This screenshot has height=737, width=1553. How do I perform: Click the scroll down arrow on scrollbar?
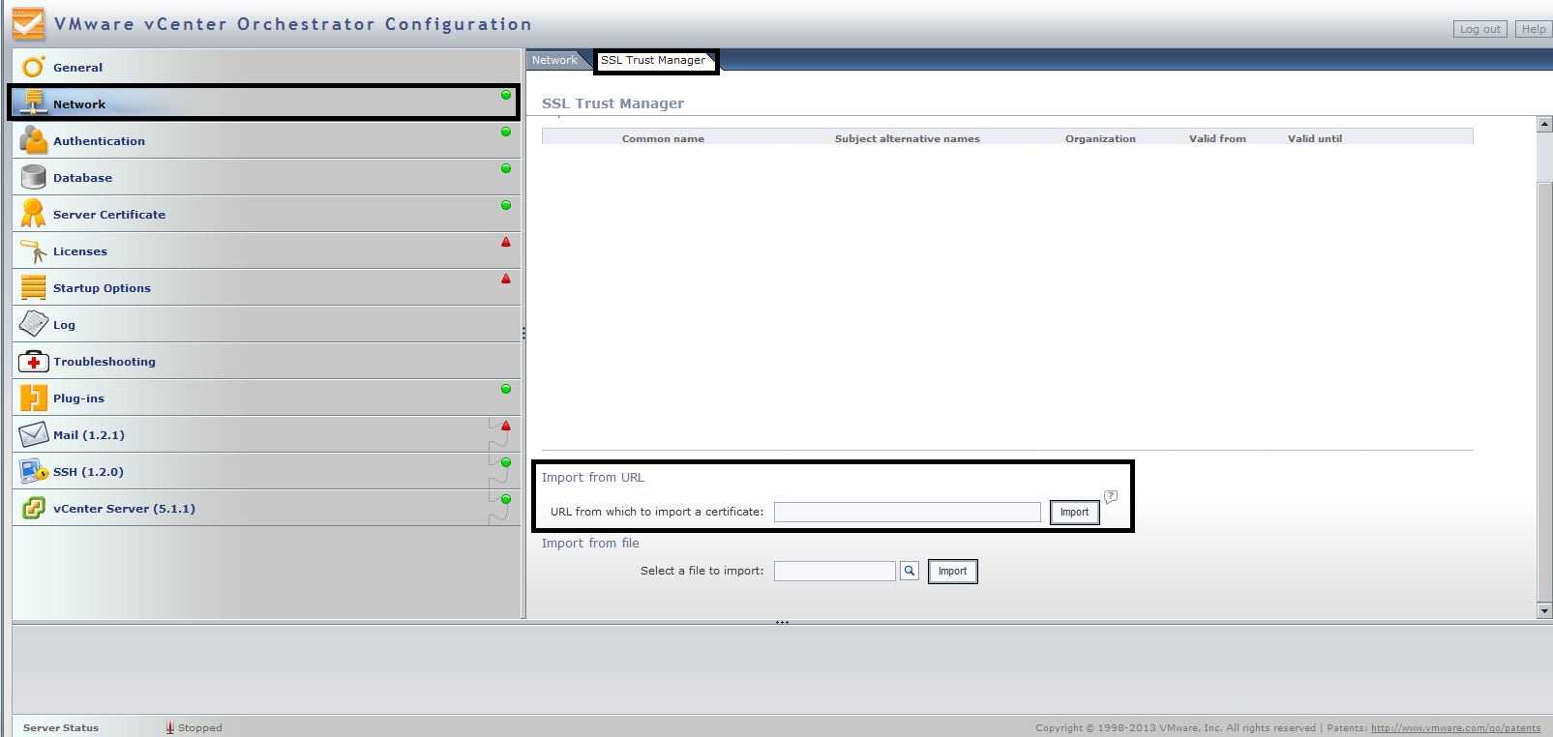click(1544, 610)
